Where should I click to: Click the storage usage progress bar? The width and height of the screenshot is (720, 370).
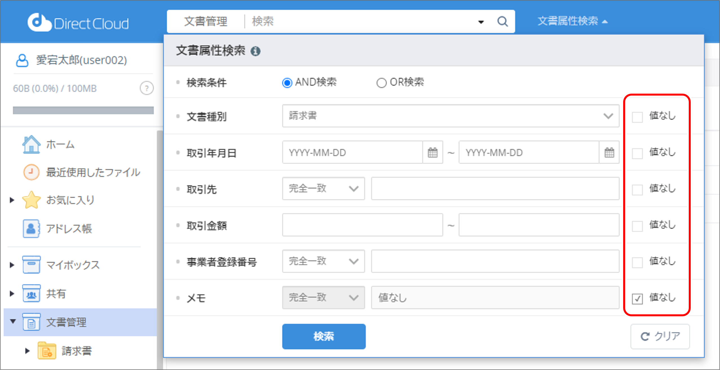(83, 111)
